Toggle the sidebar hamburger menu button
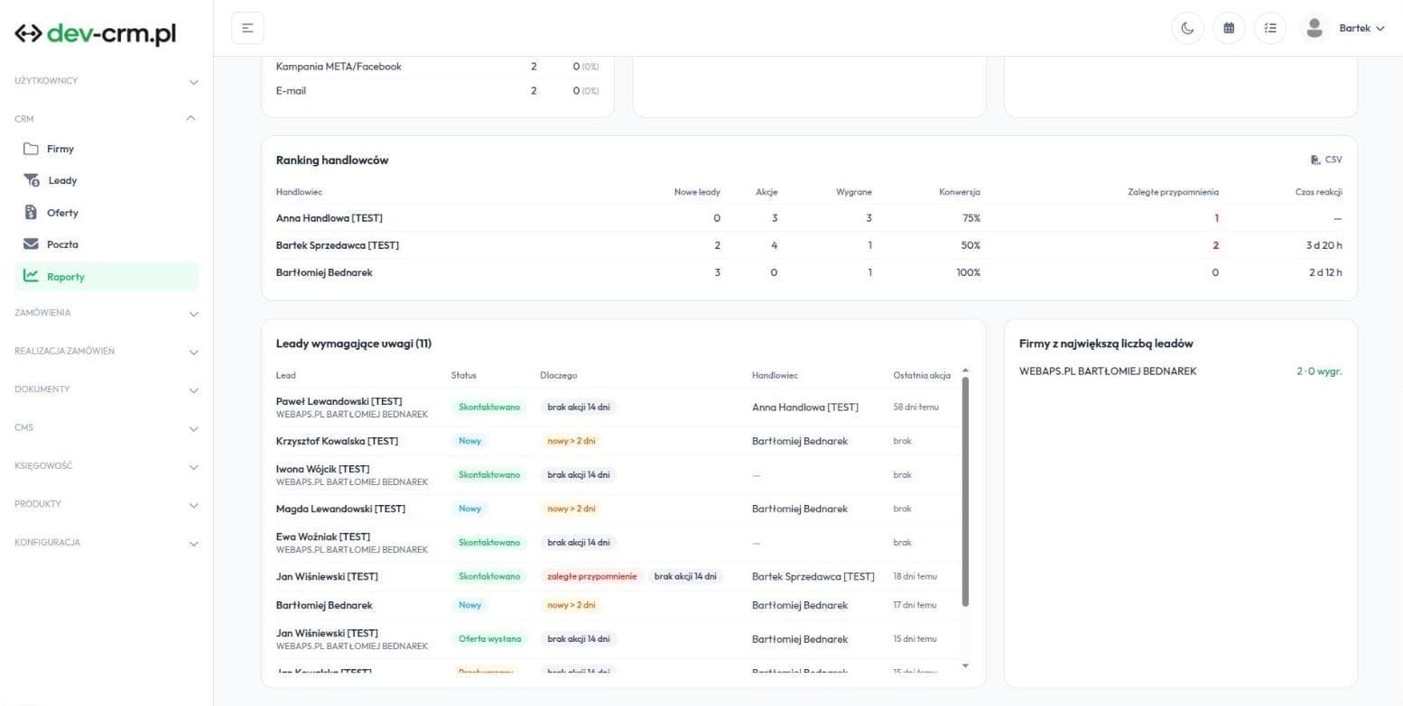Screen dimensions: 1403x706 (247, 28)
